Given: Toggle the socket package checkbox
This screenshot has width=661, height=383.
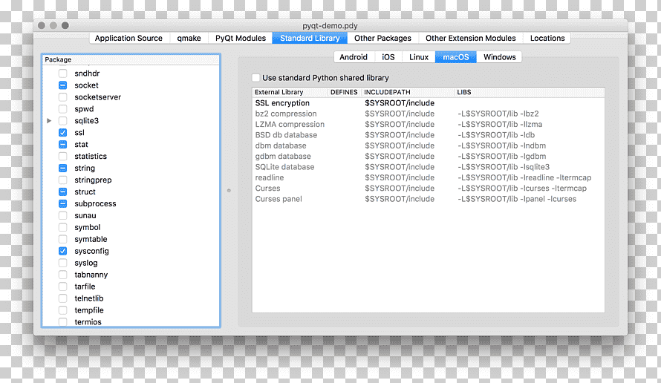Looking at the screenshot, I should [x=63, y=85].
